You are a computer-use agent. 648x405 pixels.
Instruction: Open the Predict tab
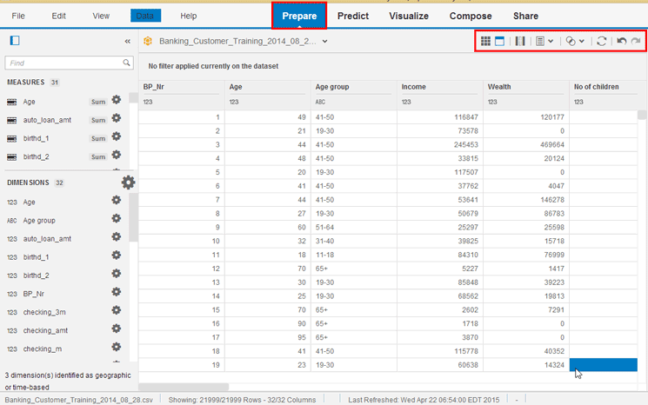[353, 16]
